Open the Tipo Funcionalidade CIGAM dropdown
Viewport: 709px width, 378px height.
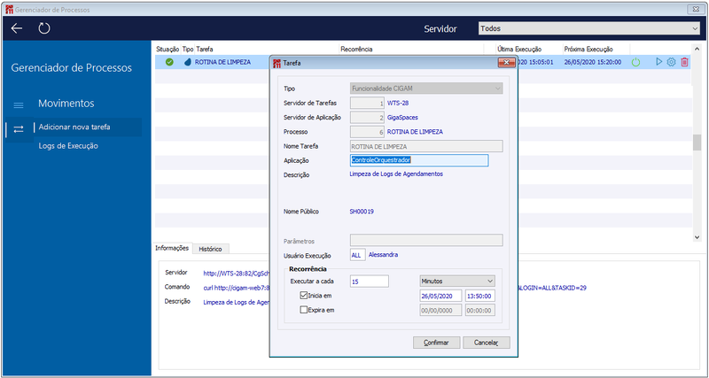(x=426, y=89)
